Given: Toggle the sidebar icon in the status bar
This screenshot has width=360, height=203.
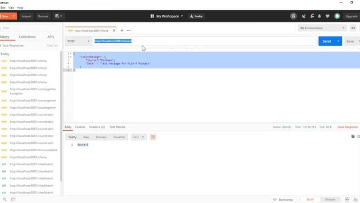Looking at the screenshot, I should coord(13,200).
